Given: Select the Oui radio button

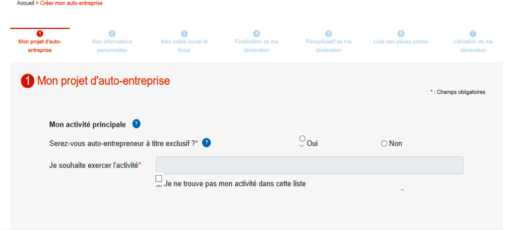Looking at the screenshot, I should pyautogui.click(x=302, y=138).
